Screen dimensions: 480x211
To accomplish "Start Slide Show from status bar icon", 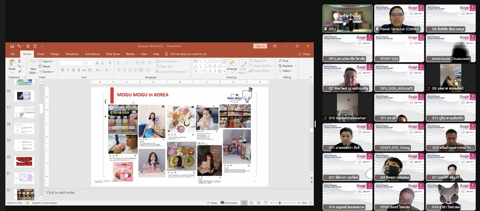I will (x=266, y=203).
